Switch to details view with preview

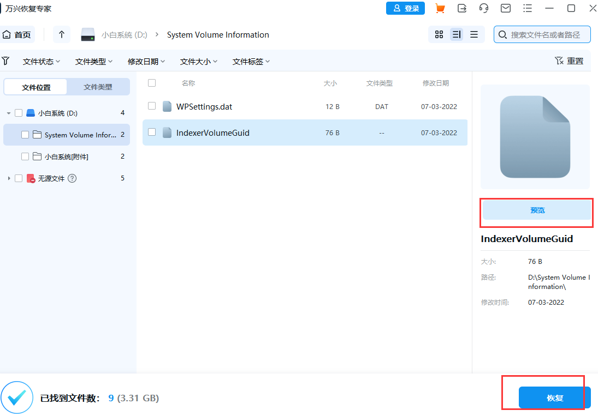(x=457, y=35)
